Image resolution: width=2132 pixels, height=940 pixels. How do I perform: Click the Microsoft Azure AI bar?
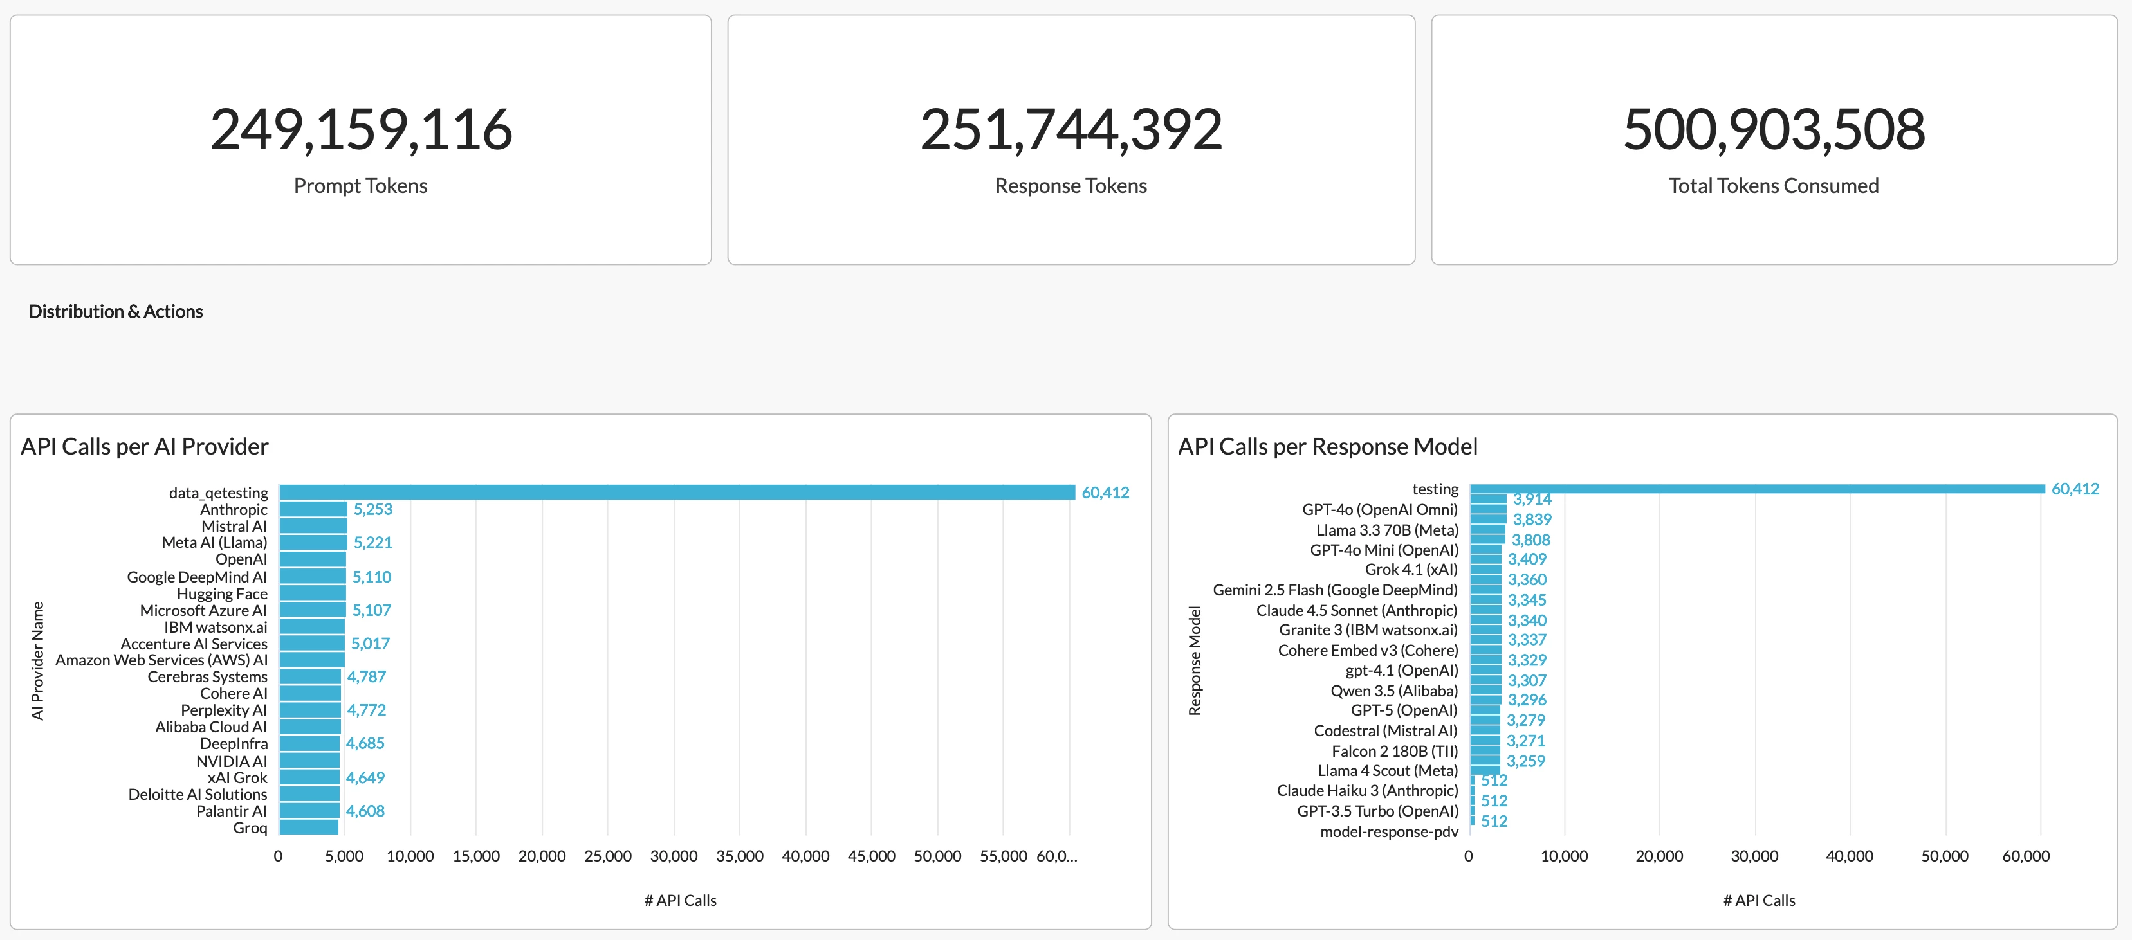pyautogui.click(x=312, y=611)
